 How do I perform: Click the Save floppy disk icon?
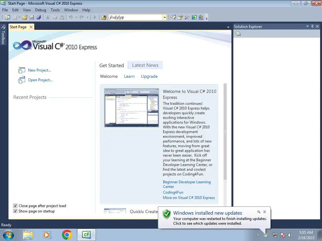click(32, 18)
